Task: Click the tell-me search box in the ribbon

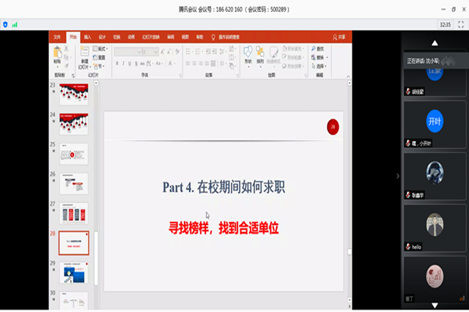Action: click(229, 37)
